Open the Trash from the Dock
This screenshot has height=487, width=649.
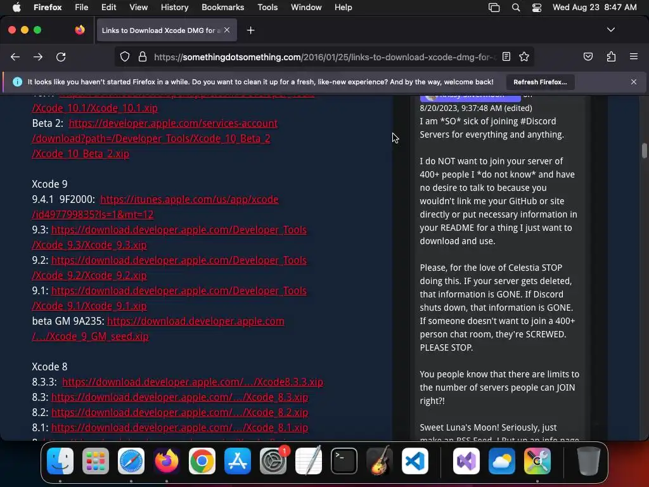(x=588, y=460)
